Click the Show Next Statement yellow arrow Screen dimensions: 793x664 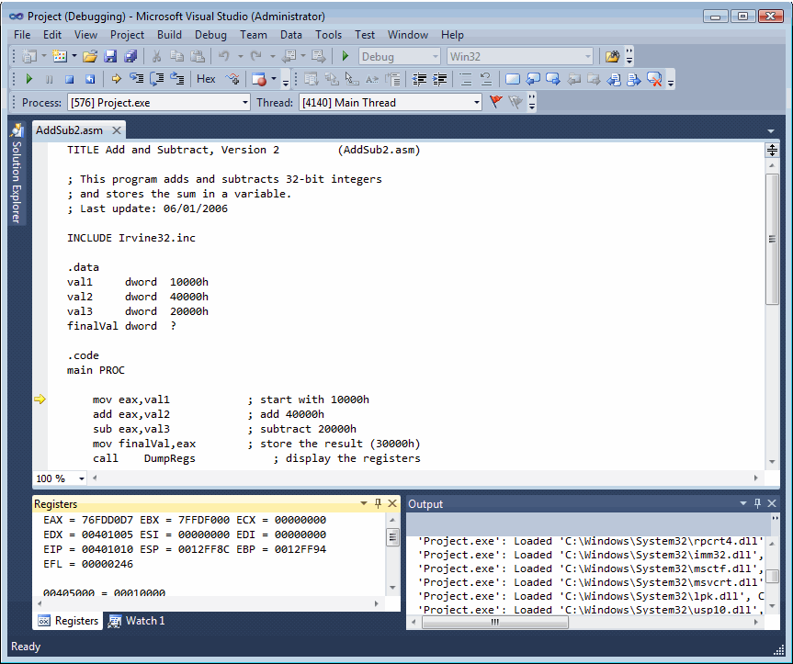tap(117, 79)
